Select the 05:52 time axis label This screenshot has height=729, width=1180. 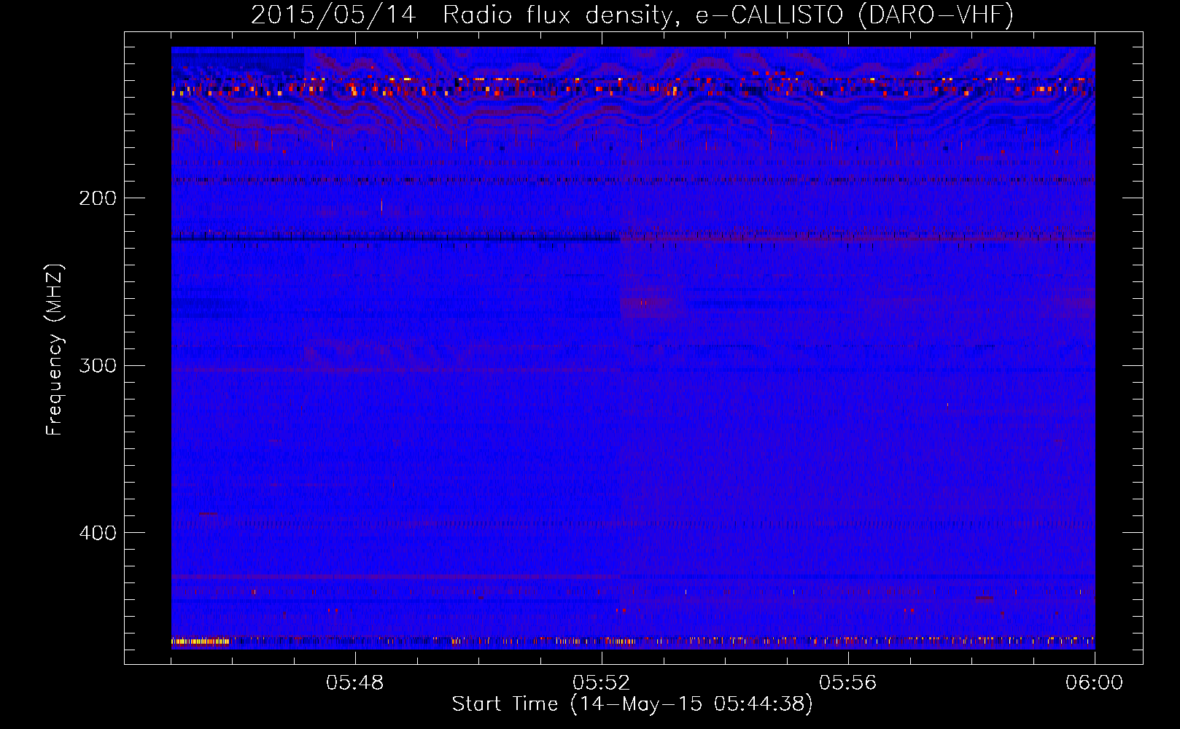(x=602, y=683)
